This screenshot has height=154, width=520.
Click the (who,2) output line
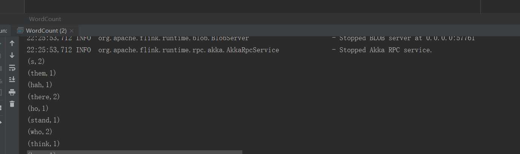(40, 132)
